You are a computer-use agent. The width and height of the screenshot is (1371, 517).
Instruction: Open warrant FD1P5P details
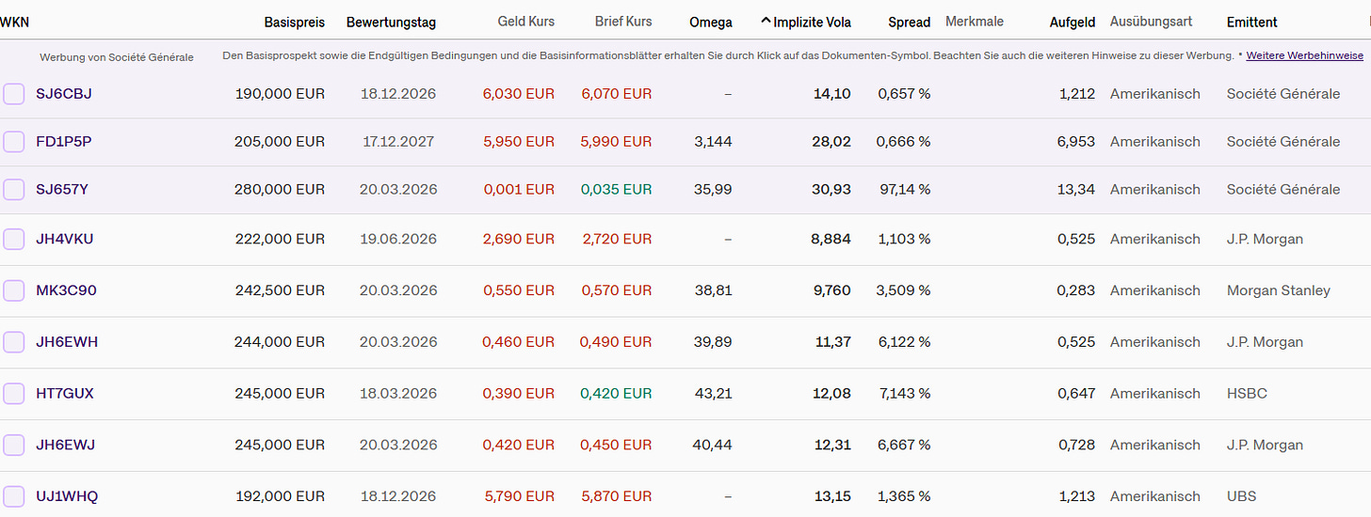click(63, 142)
